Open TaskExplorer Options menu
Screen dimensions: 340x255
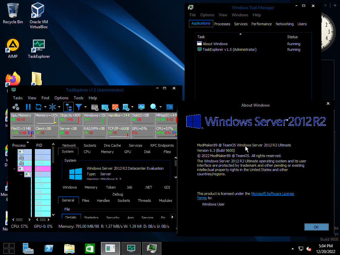[x=61, y=98]
